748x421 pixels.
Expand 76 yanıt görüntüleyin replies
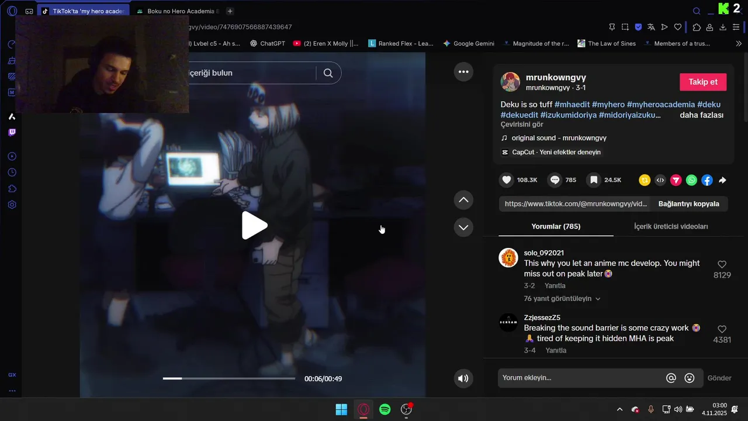click(x=562, y=299)
